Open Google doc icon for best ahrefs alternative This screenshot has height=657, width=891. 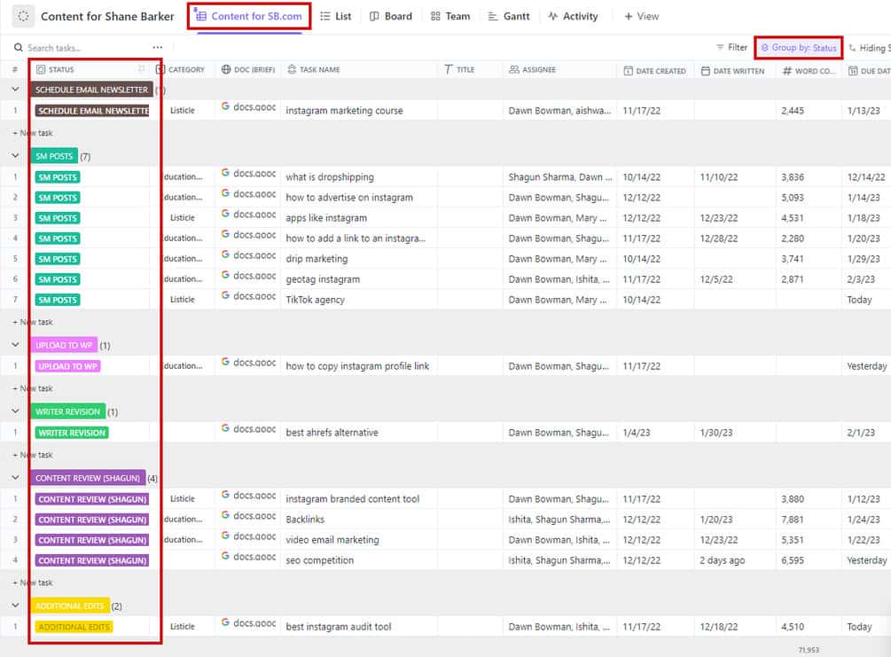click(225, 428)
